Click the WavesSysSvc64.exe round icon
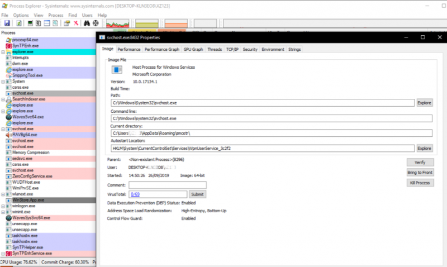This screenshot has width=447, height=267. pyautogui.click(x=9, y=218)
